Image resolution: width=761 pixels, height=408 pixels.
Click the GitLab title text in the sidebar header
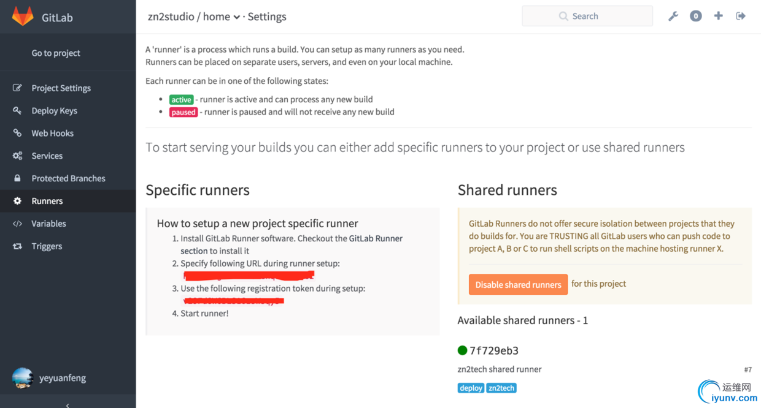(57, 18)
